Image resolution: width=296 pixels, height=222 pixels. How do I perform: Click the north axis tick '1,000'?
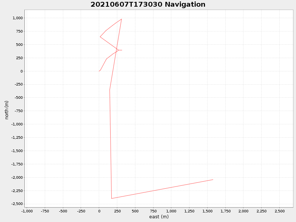tap(17, 18)
